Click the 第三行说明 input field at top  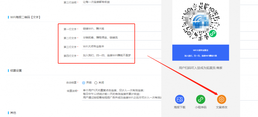122,2
